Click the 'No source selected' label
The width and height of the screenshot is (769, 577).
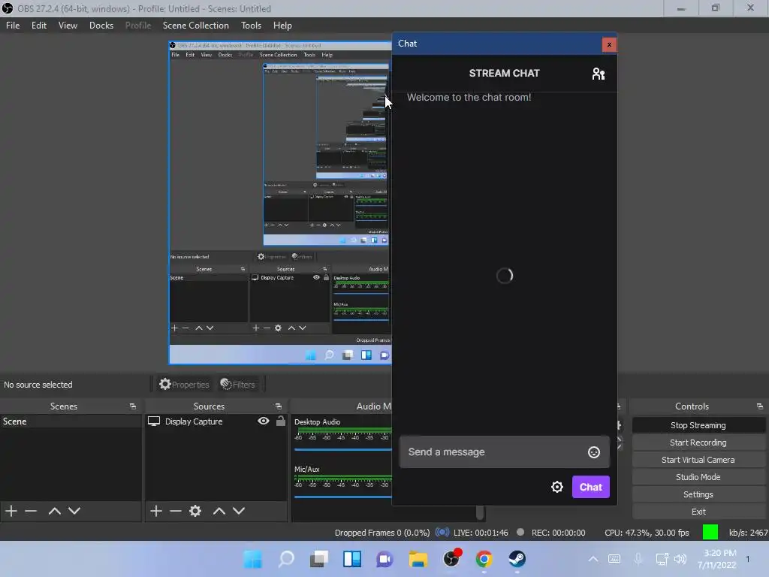[38, 385]
